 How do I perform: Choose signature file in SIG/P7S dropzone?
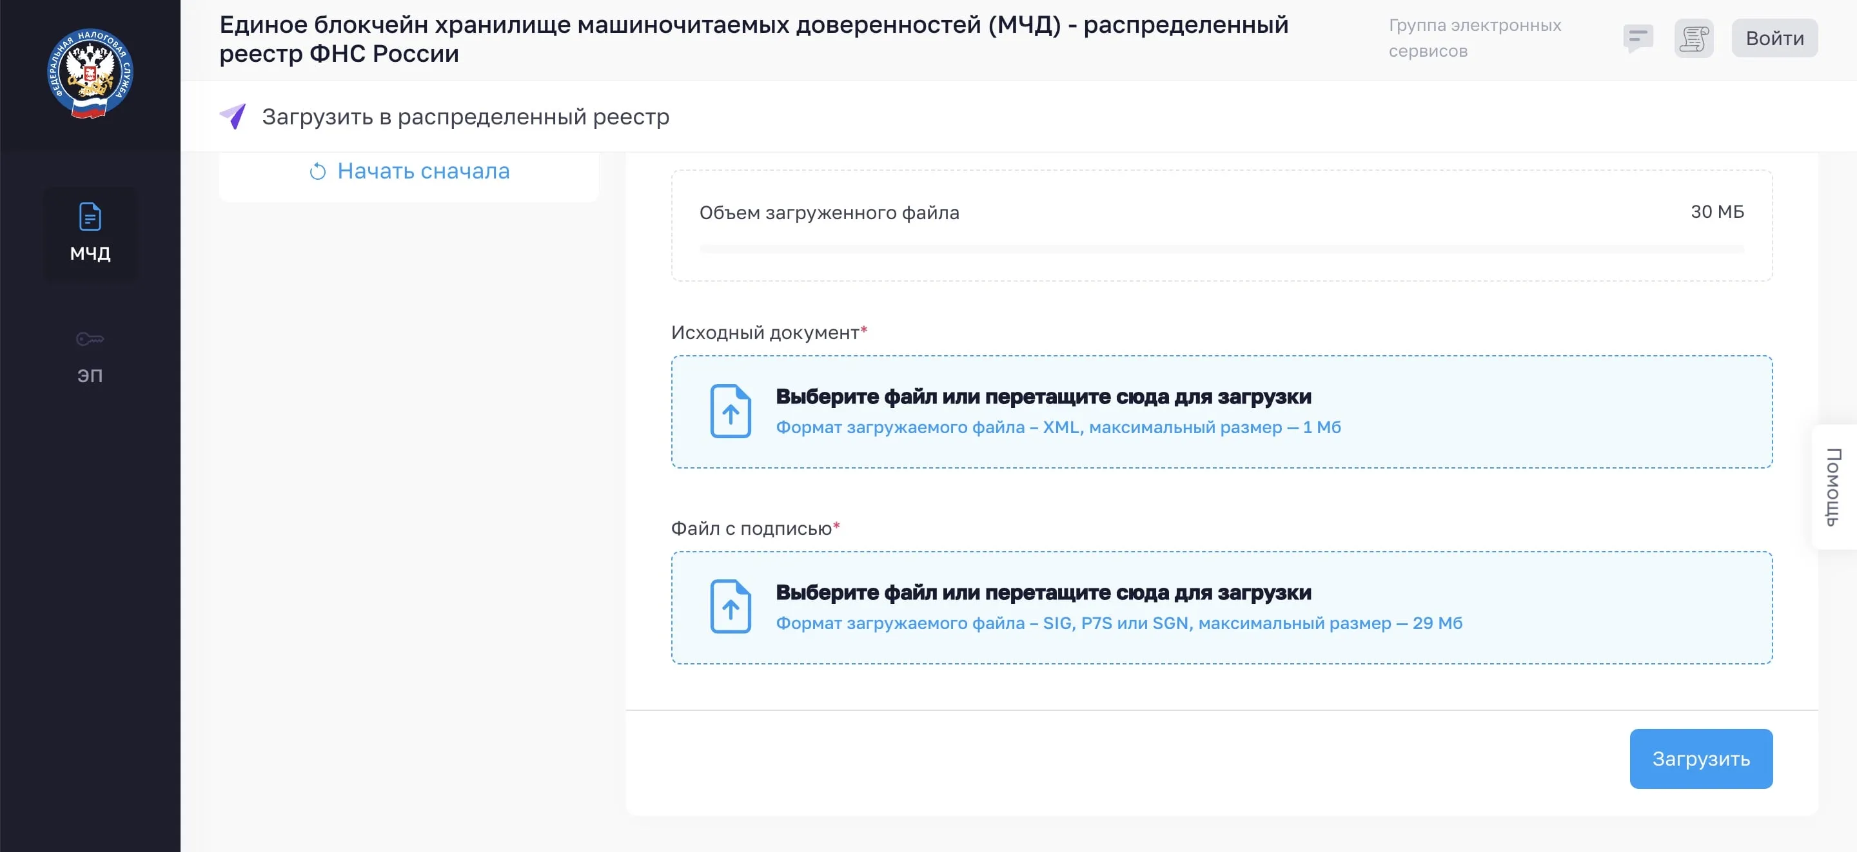(1043, 592)
